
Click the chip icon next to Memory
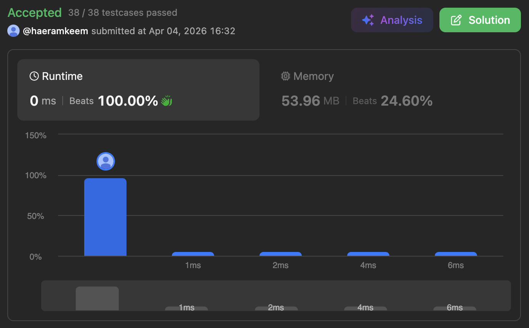point(285,76)
